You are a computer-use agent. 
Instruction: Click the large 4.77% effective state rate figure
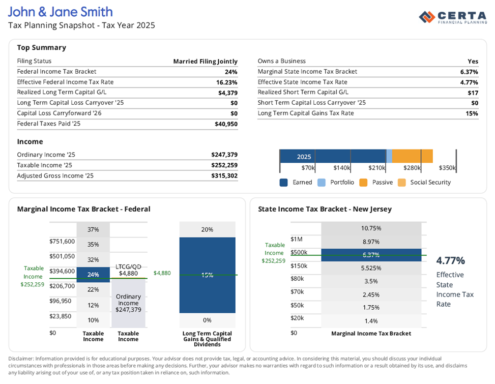451,260
